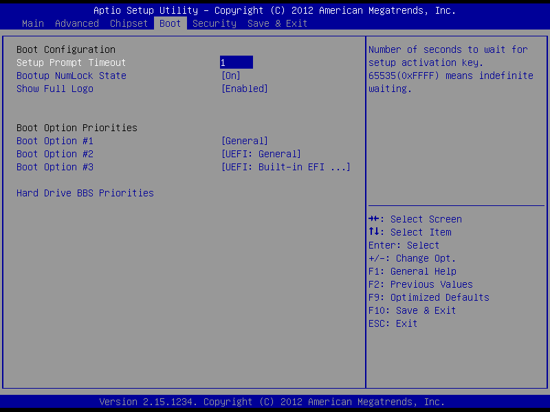The image size is (550, 412).
Task: Open the Chipset tab
Action: (129, 23)
